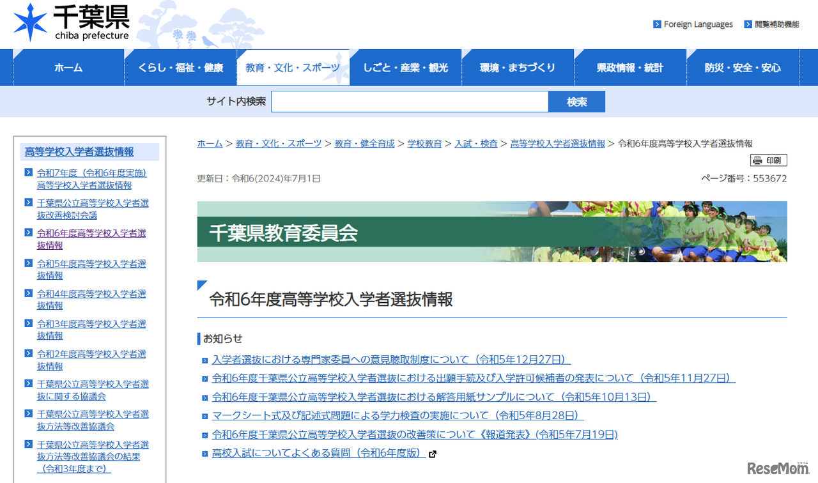Click the arrow icon before 入学者選抜における専門家委員 link
Screen dimensions: 818x483
point(206,360)
